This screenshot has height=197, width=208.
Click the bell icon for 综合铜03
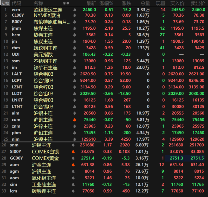75,81
